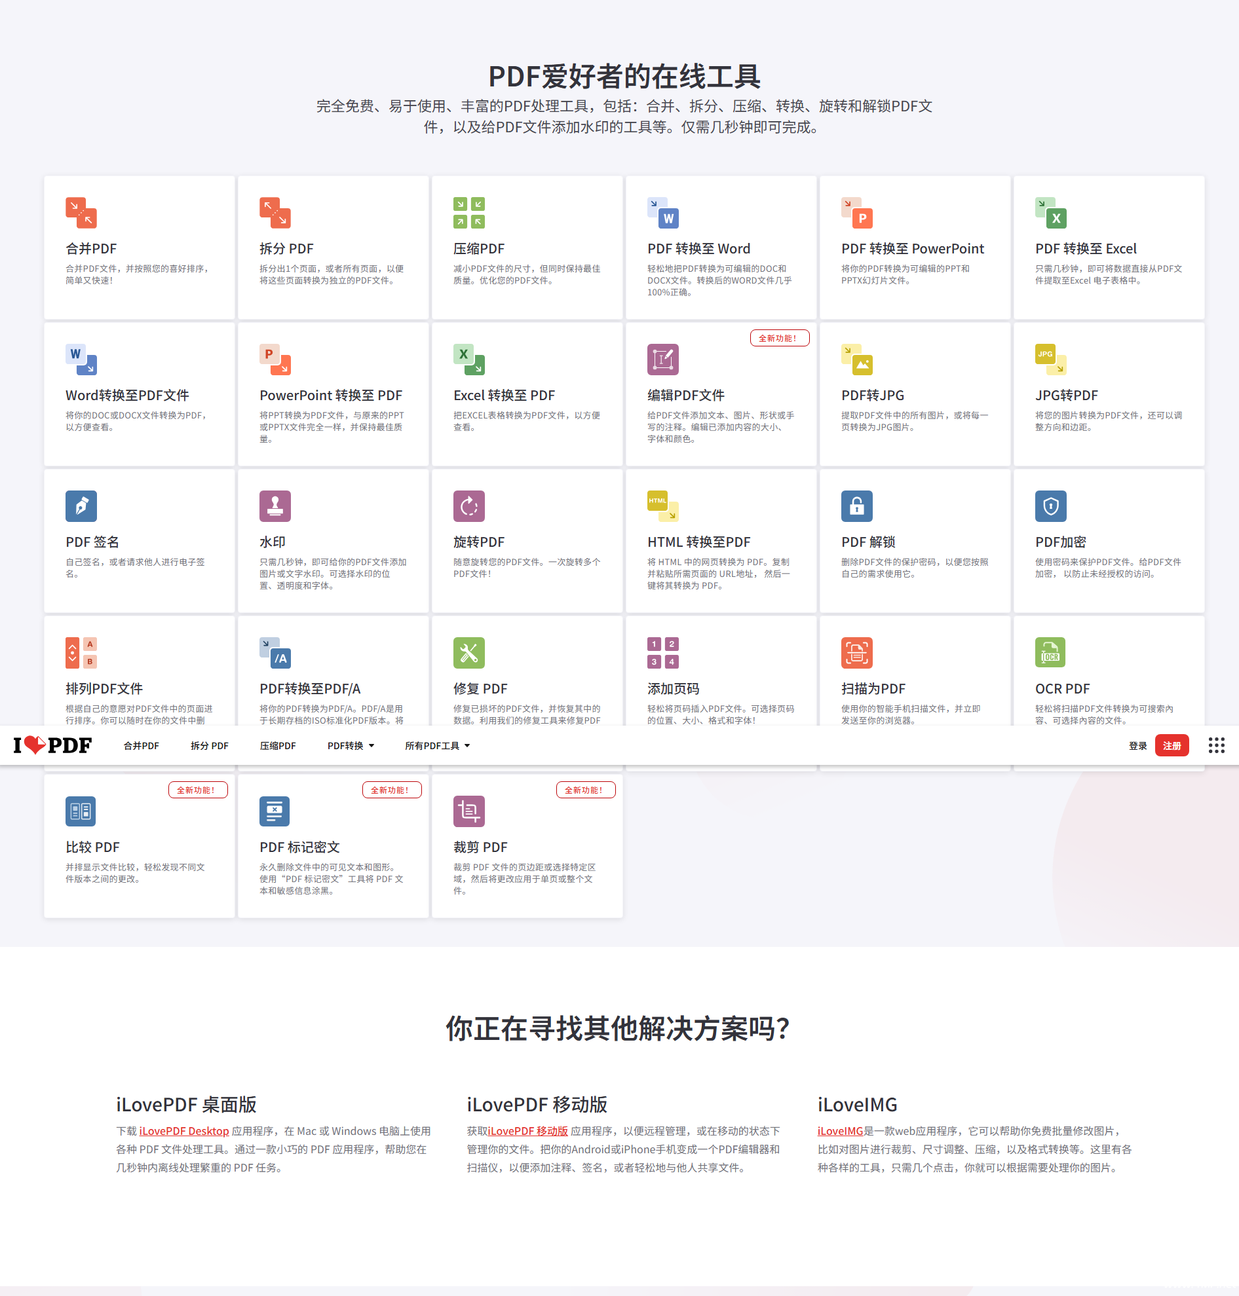The height and width of the screenshot is (1296, 1239).
Task: Open the 扫描为PDF scan tool icon
Action: click(856, 652)
